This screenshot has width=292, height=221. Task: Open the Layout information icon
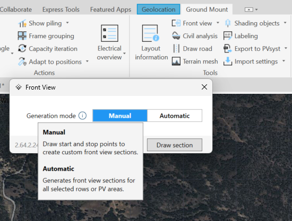(x=151, y=33)
